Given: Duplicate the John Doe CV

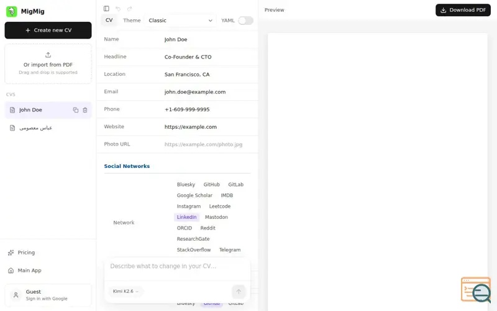Looking at the screenshot, I should pyautogui.click(x=75, y=110).
